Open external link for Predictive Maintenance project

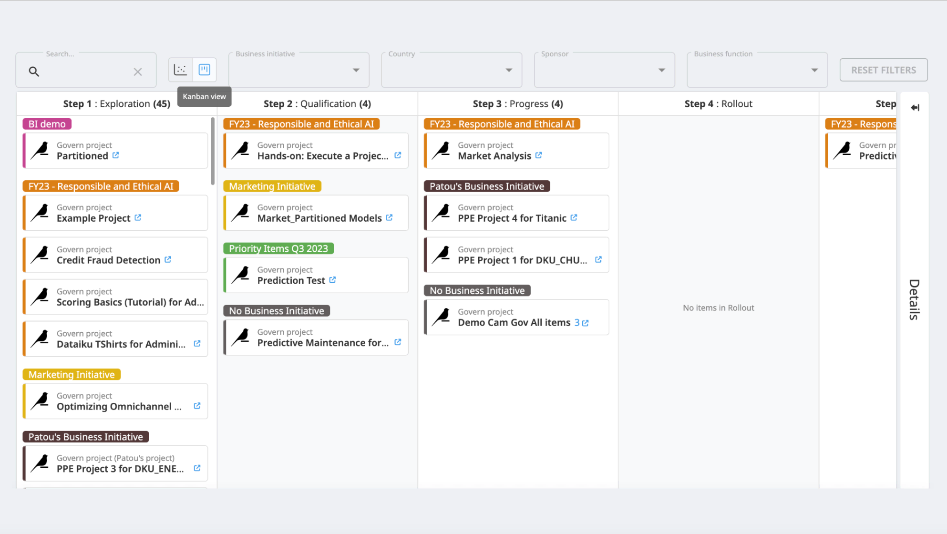(x=398, y=342)
